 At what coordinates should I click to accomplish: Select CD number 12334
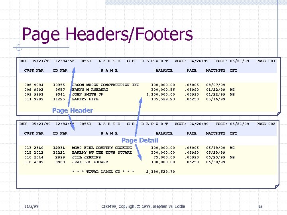[59, 148]
